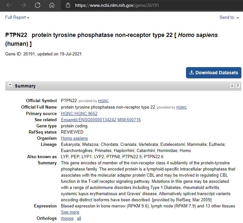Click the Summary section help question icon
The image size is (243, 223).
[x=238, y=86]
